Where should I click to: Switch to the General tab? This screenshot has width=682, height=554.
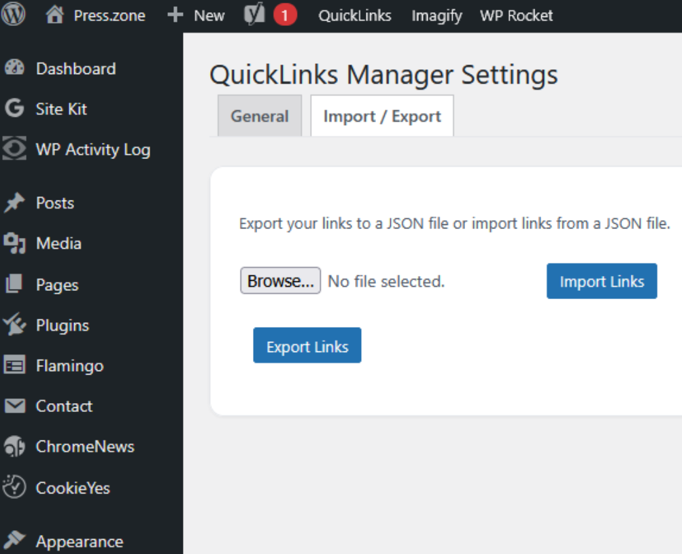coord(259,116)
